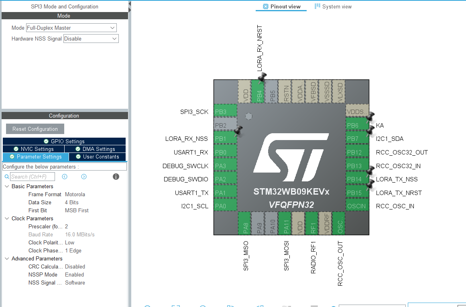The width and height of the screenshot is (466, 307).
Task: Click the chip icon on Pinout view tab
Action: click(x=265, y=6)
